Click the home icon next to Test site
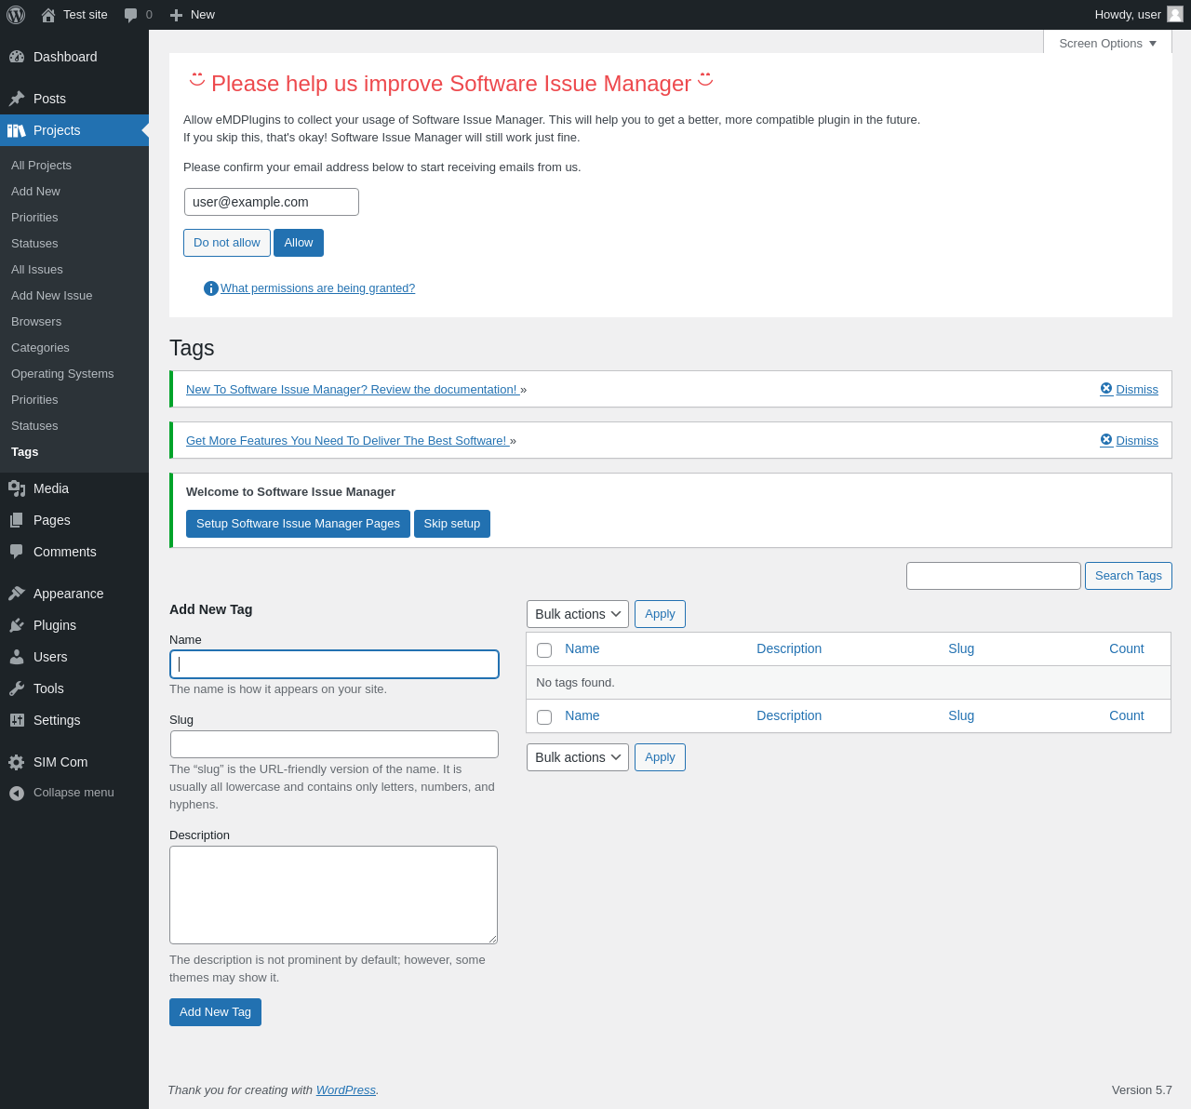Screen dimensions: 1191x1109 tap(48, 15)
